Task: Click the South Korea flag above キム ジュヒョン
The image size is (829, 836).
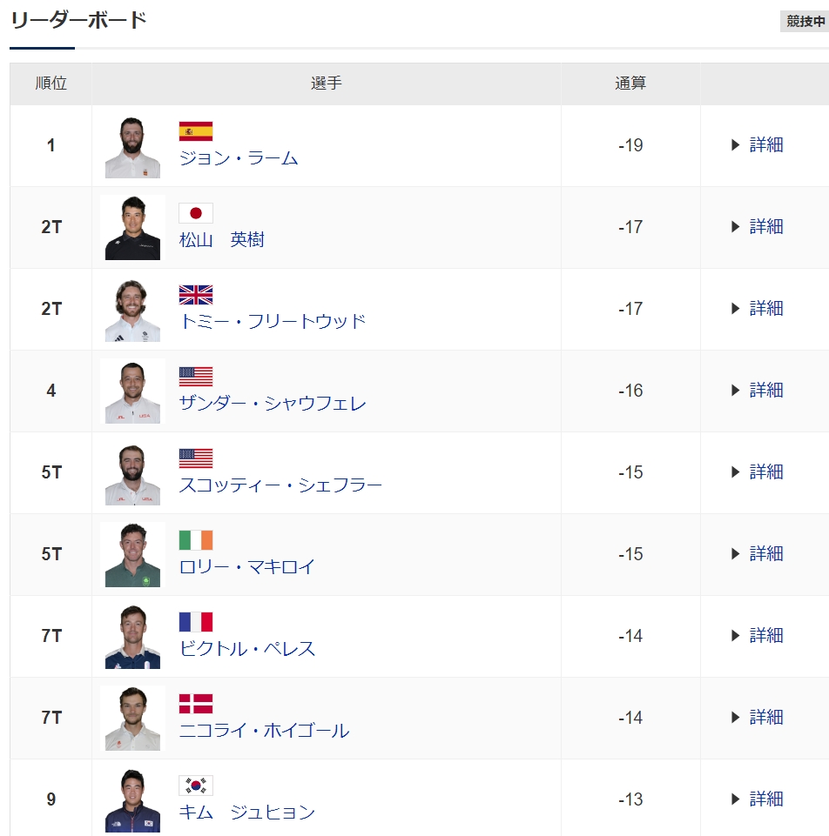Action: (x=195, y=786)
